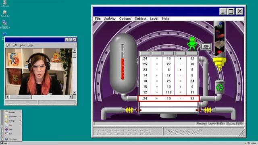Open Run in the Start menu

click(13, 134)
